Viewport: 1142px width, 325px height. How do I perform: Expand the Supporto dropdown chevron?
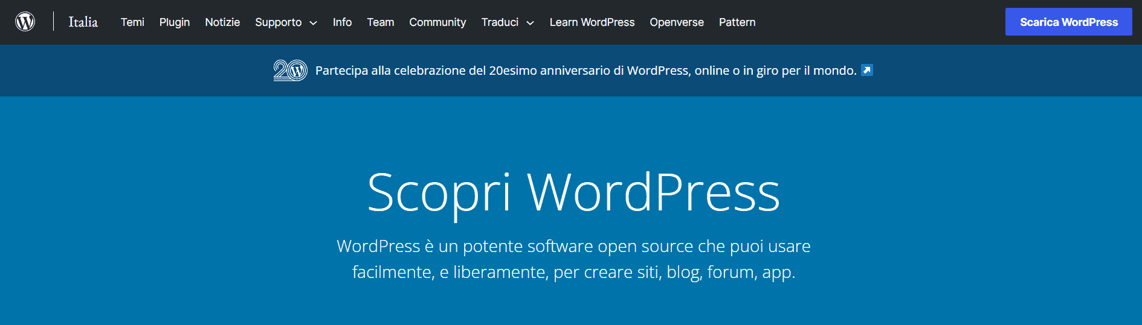tap(313, 23)
